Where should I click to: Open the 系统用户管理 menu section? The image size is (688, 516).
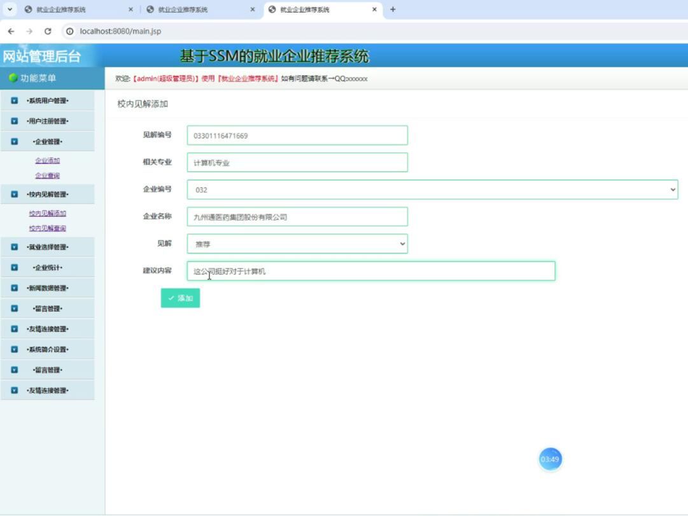(x=47, y=101)
